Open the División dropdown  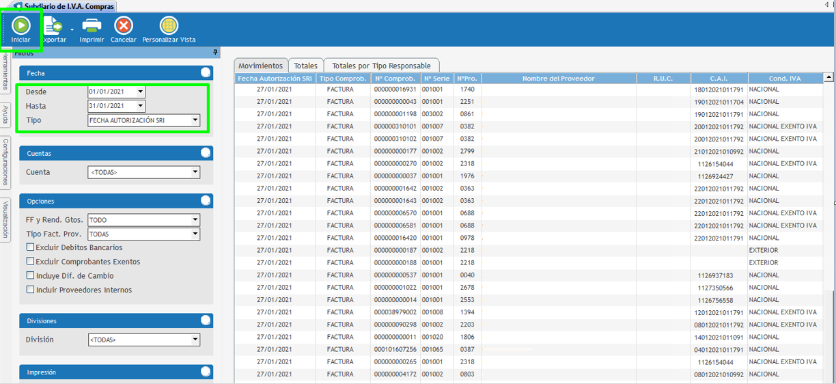coord(195,340)
